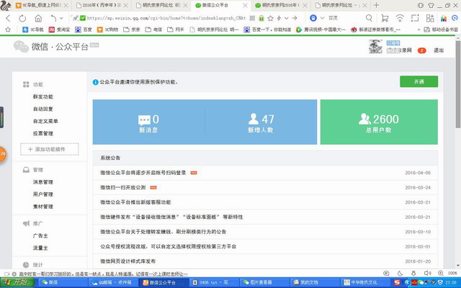
Task: Open announcement 微信网页设计样式库发布
Action: click(x=128, y=261)
